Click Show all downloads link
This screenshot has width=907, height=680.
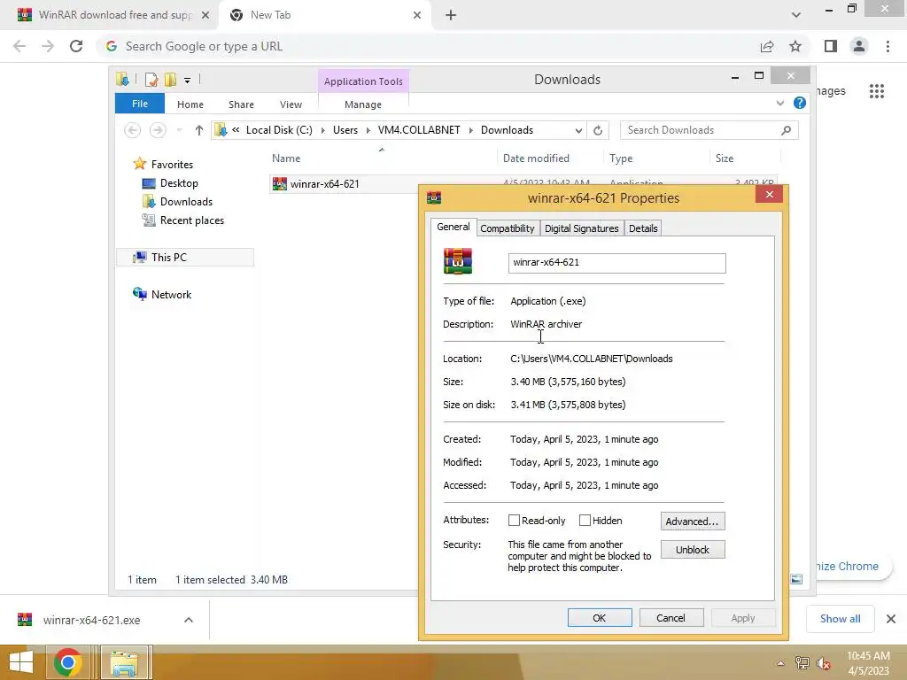click(840, 619)
